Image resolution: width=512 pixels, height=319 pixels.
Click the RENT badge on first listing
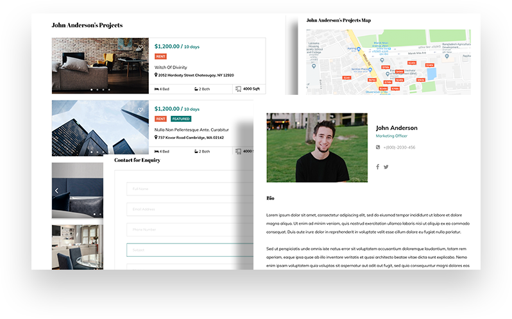[x=160, y=56]
